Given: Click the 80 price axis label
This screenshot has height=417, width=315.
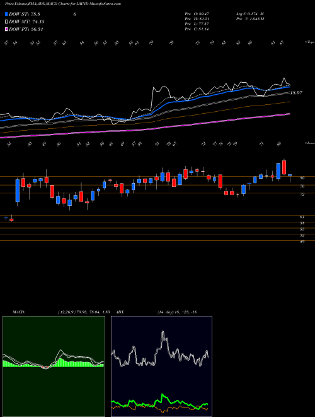Looking at the screenshot, I should (x=302, y=178).
